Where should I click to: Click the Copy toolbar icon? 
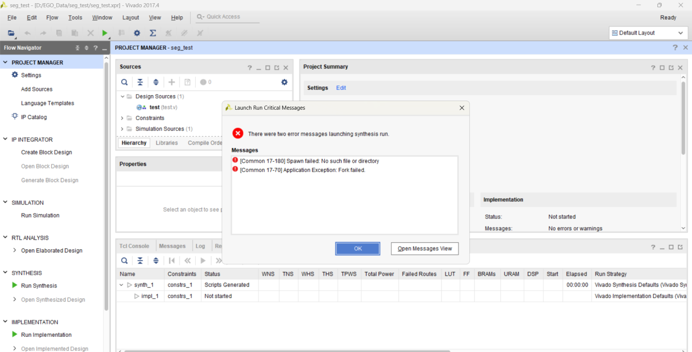(59, 33)
